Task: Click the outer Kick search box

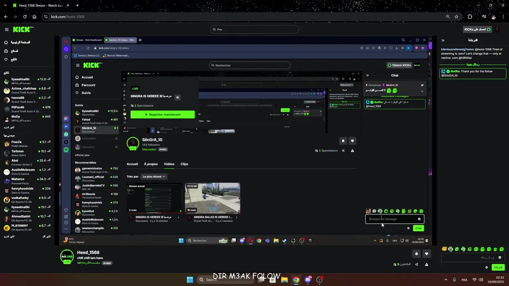Action: point(254,29)
